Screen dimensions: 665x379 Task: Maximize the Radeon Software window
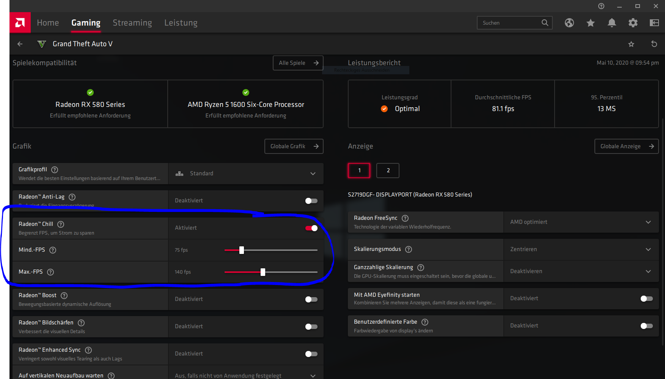point(638,6)
